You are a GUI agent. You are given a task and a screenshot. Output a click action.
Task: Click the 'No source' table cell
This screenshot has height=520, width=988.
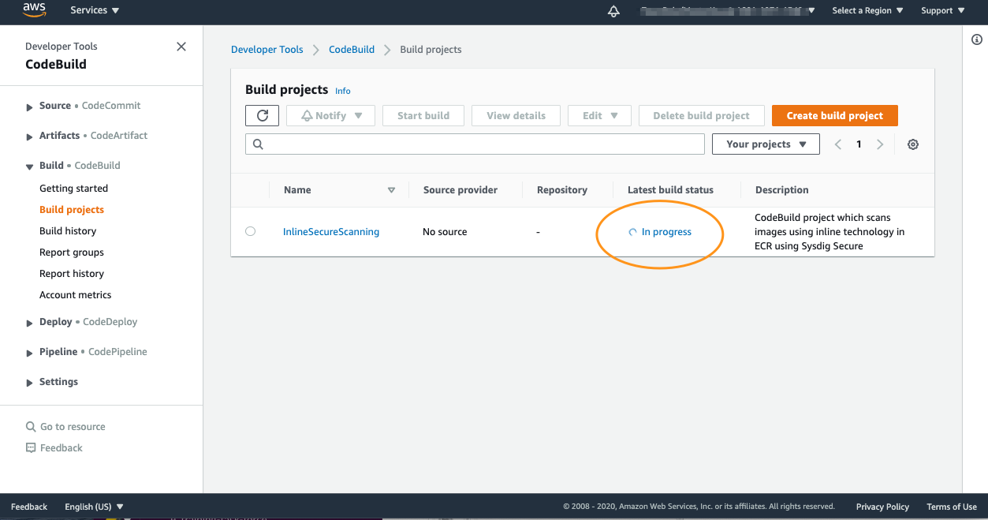[x=445, y=232]
